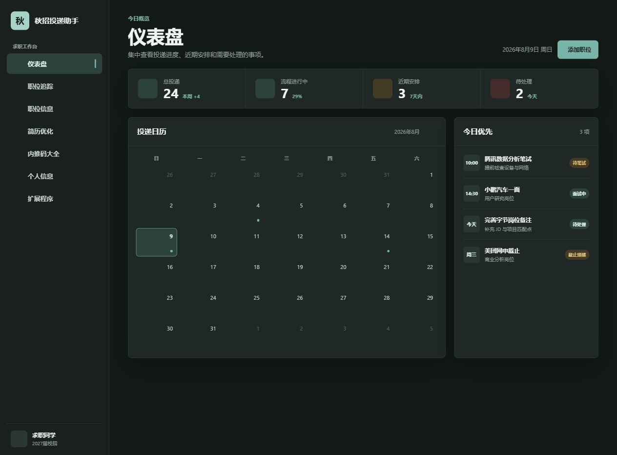Click the 本周 +4 indicator

point(191,97)
